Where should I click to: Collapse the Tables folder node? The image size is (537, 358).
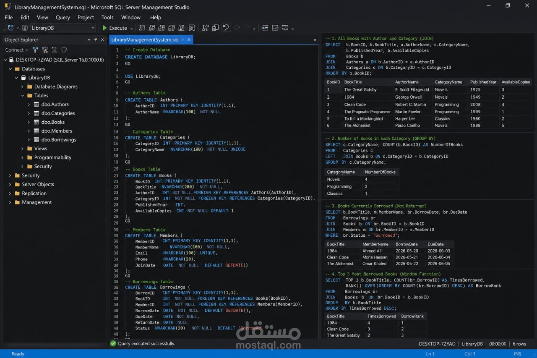coord(22,95)
